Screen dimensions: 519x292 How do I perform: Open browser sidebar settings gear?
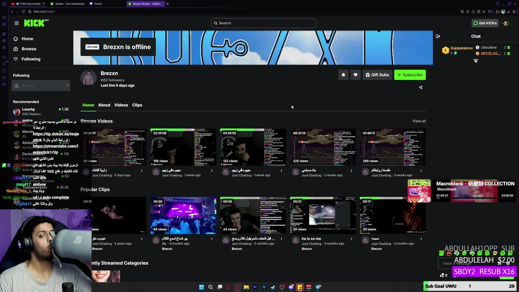click(x=4, y=84)
